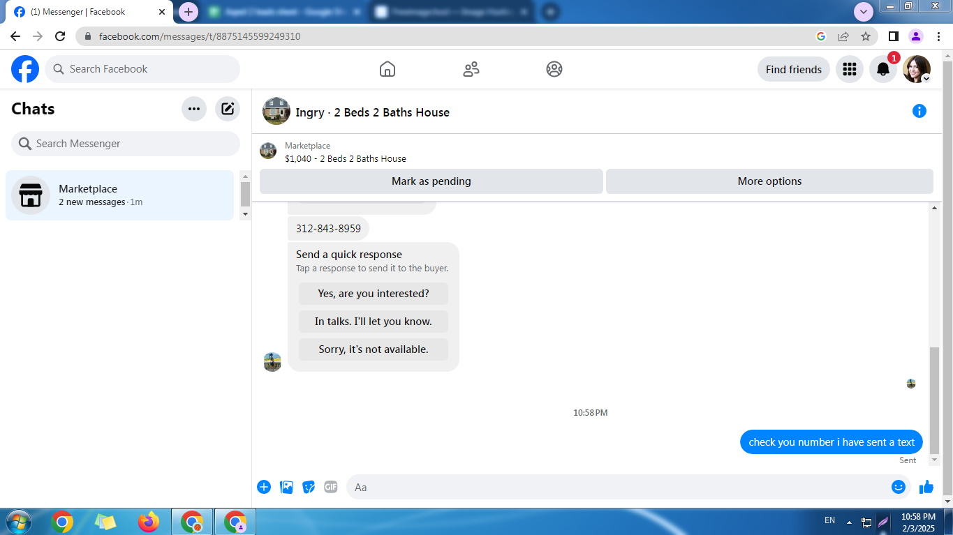Open Firefox from the taskbar
This screenshot has height=535, width=953.
(148, 522)
